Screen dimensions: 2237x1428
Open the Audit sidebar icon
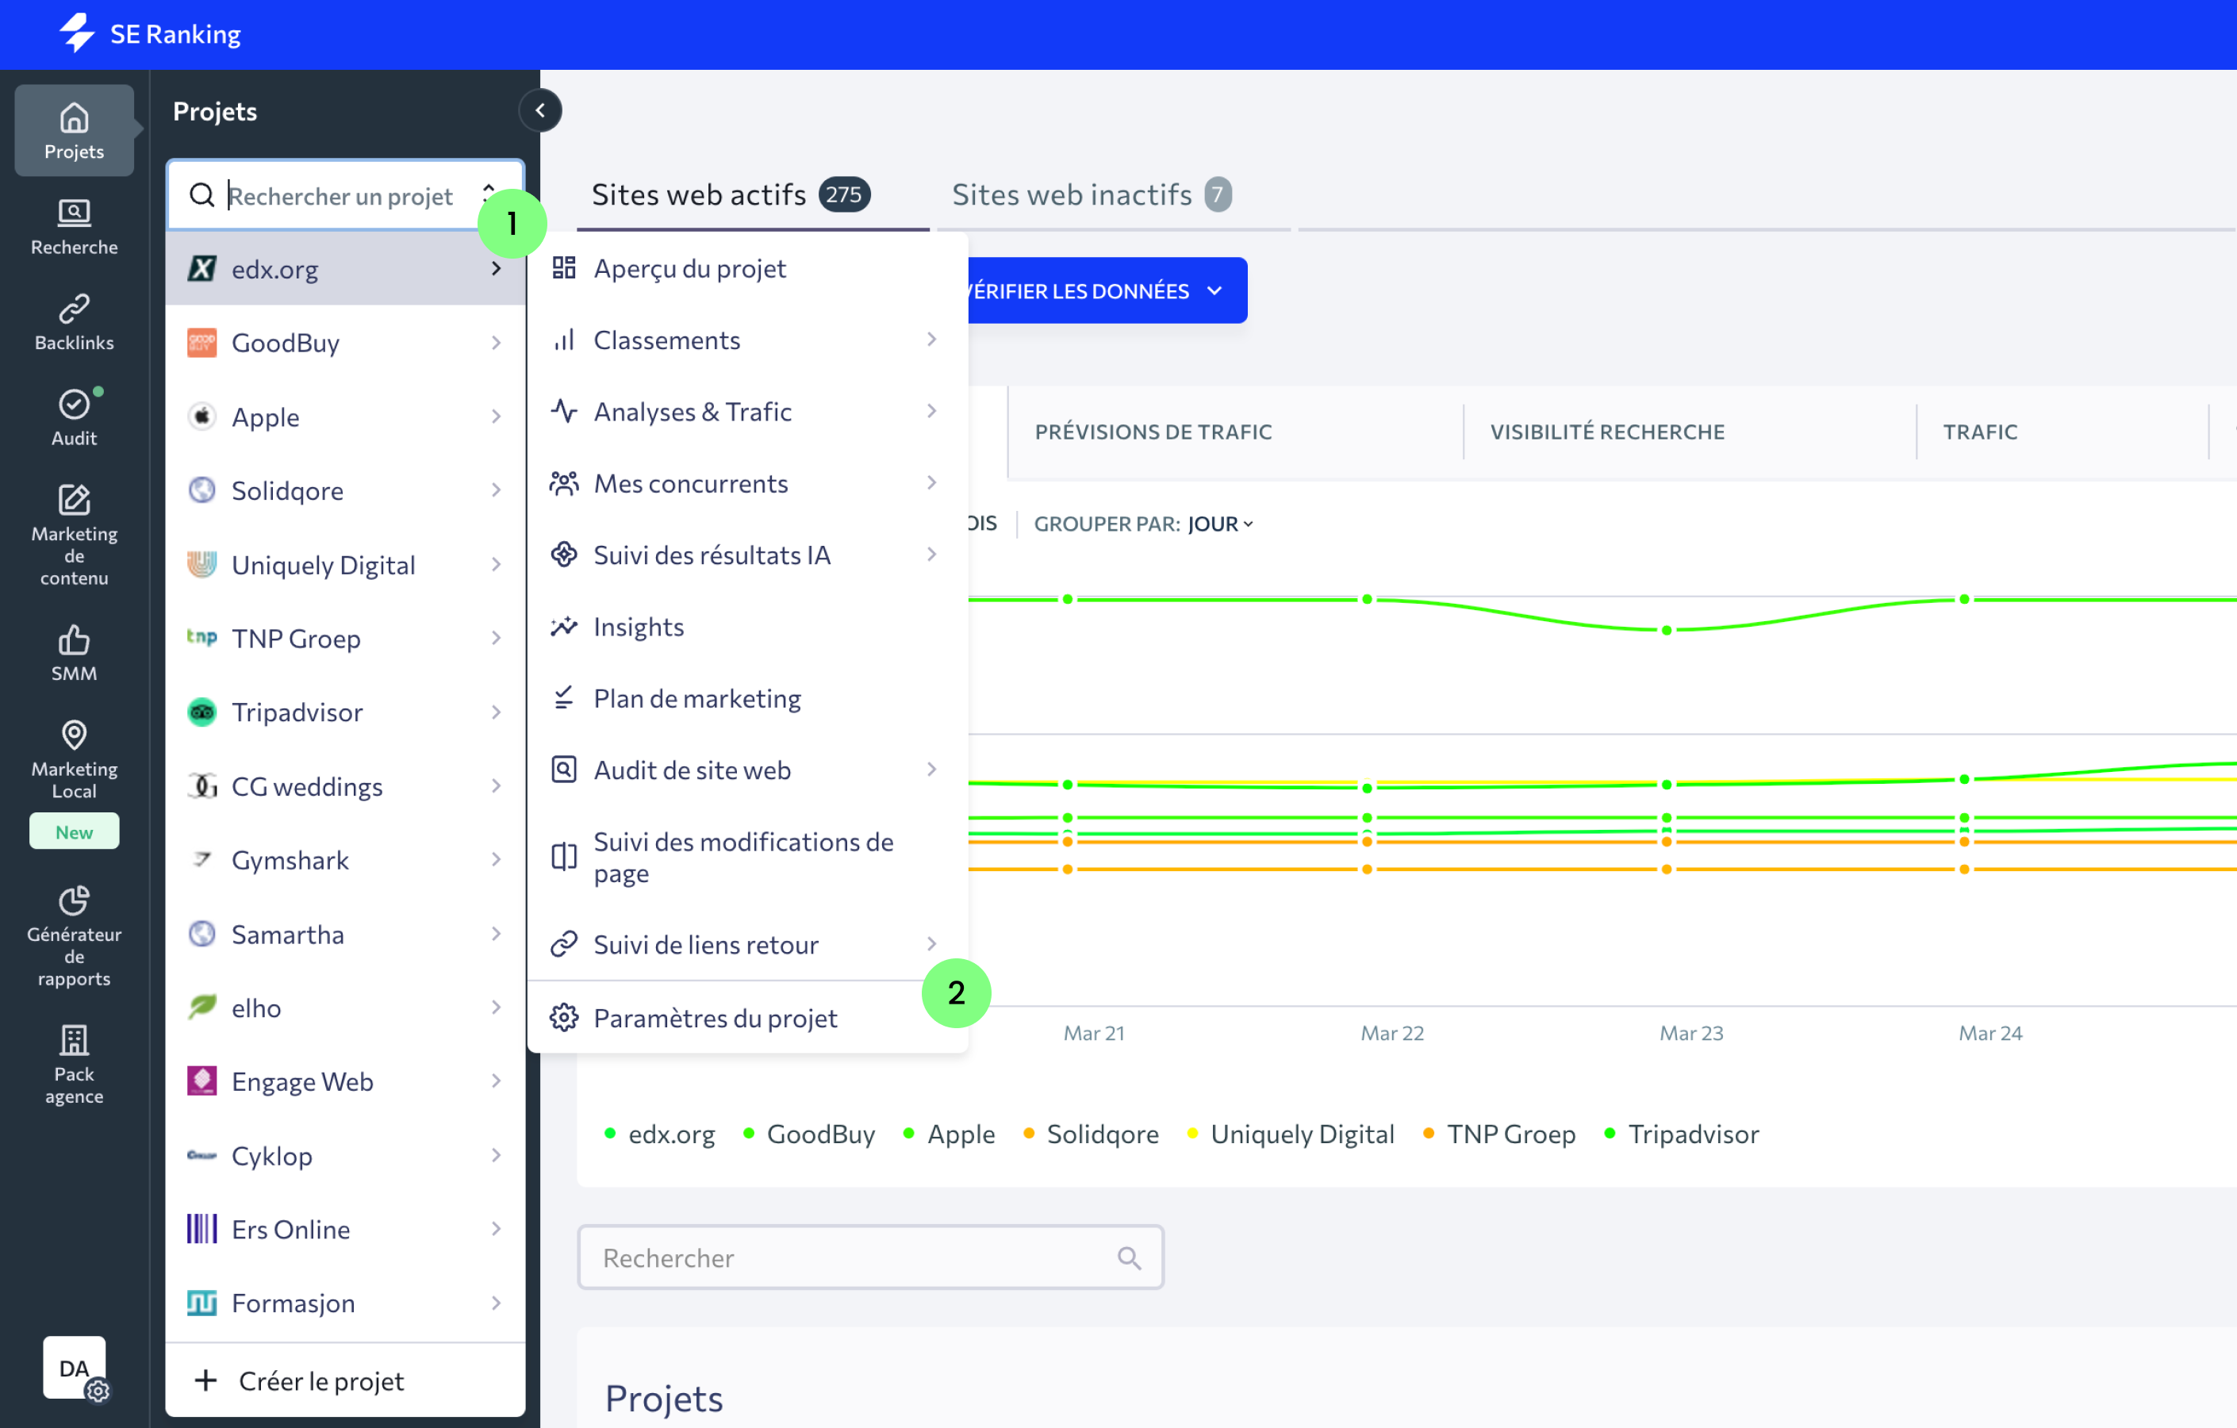75,404
